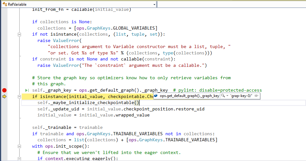Screen dimensions: 306x161
Task: Collapse the 'if isinstance(initial_value' block
Action: (x=19, y=96)
